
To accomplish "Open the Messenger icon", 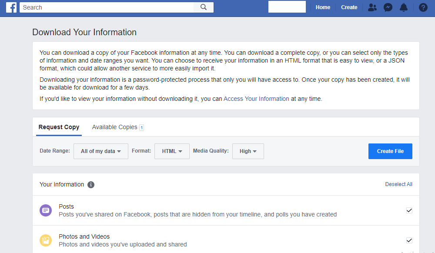I will click(388, 7).
